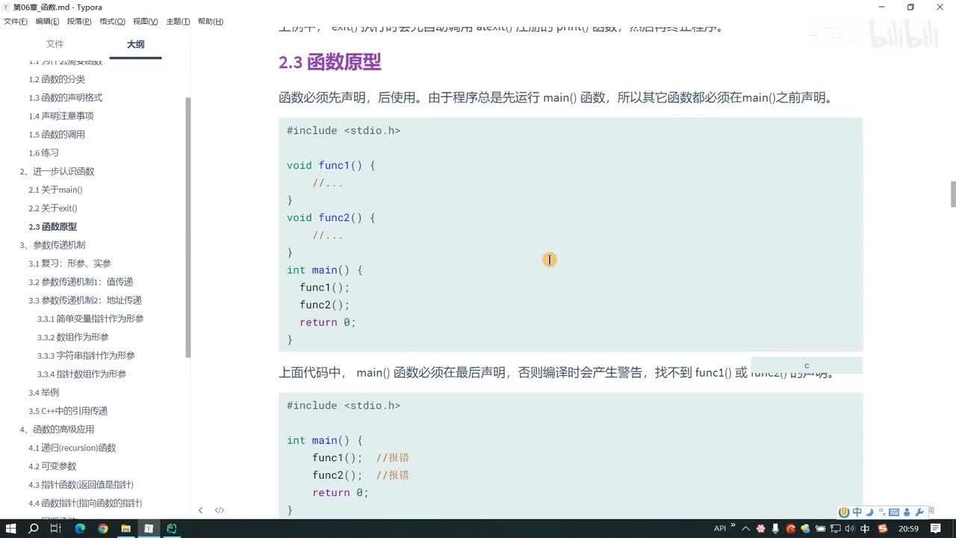Image resolution: width=956 pixels, height=538 pixels.
Task: Open Windows taskbar search
Action: click(x=34, y=528)
